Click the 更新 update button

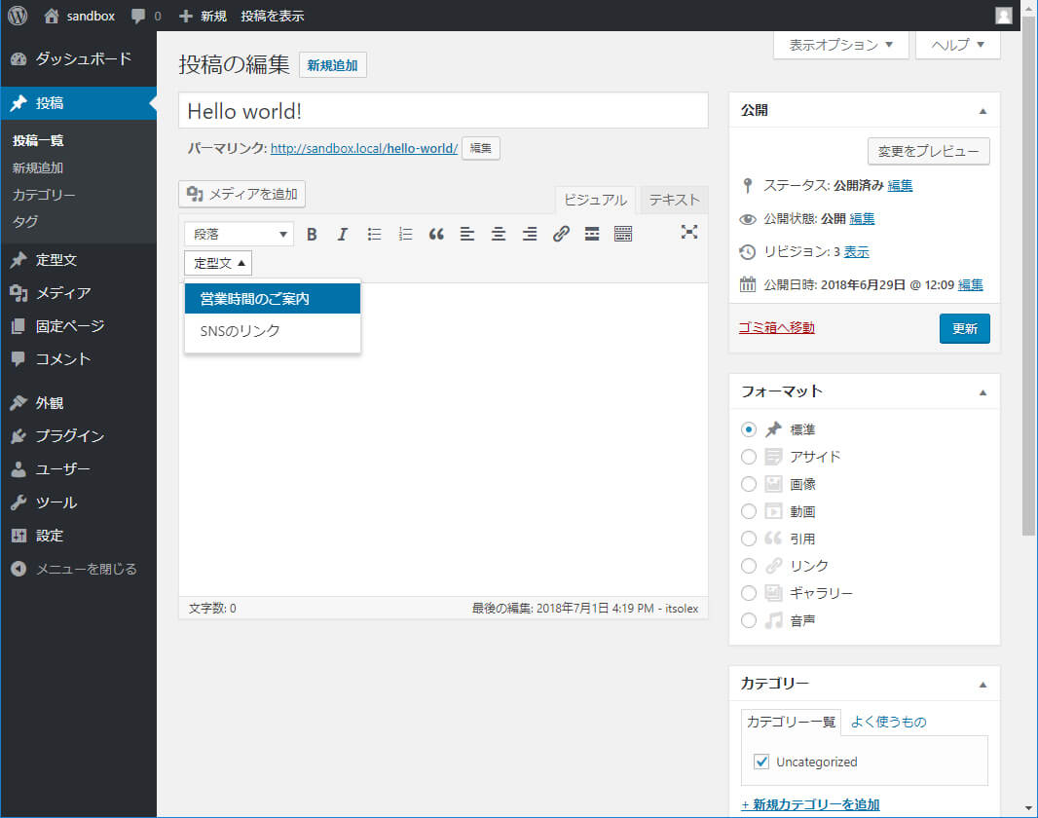[x=965, y=328]
